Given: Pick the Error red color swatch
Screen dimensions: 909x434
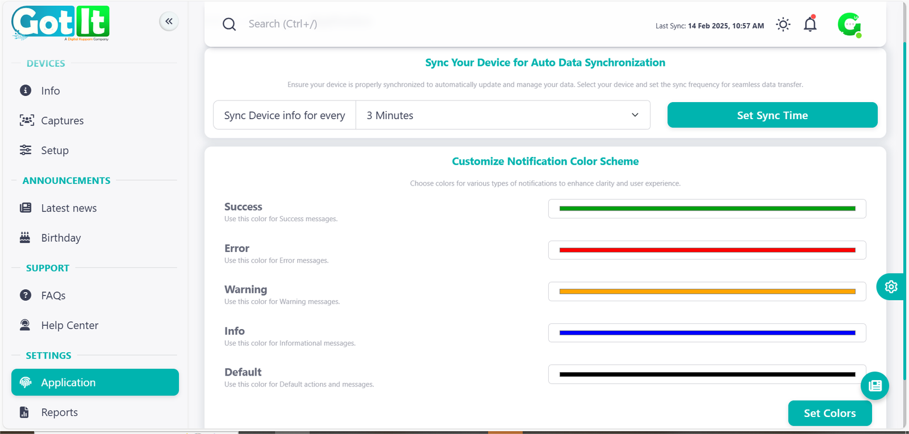Looking at the screenshot, I should point(707,250).
